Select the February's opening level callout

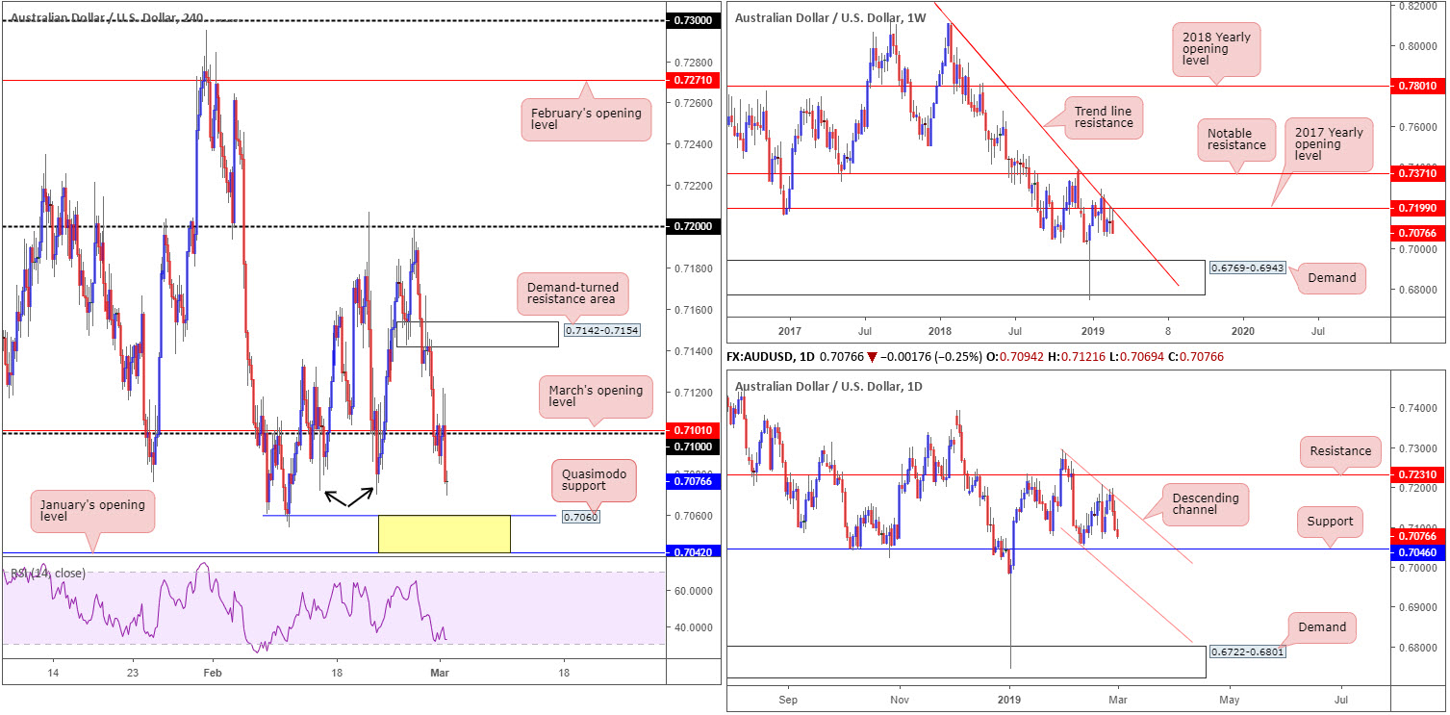(586, 120)
